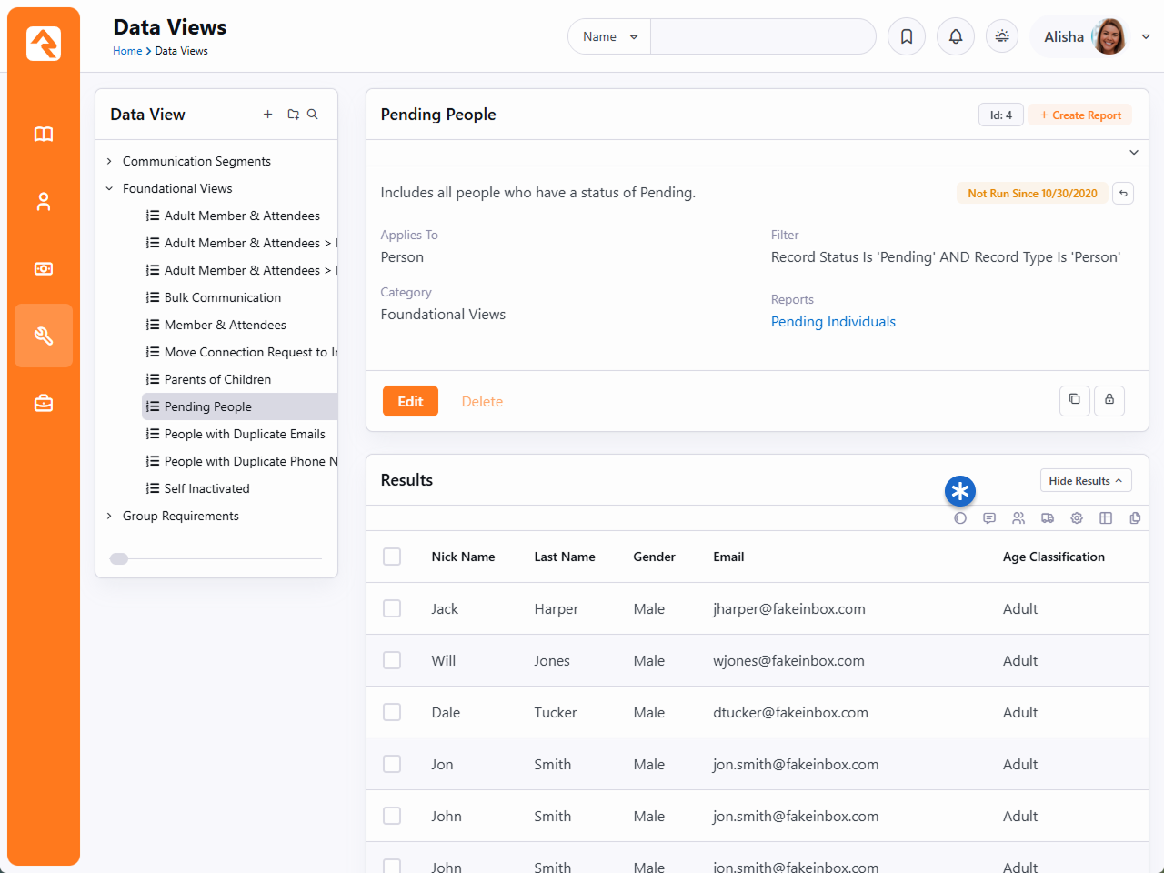Select Bulk Communication data view

(223, 297)
